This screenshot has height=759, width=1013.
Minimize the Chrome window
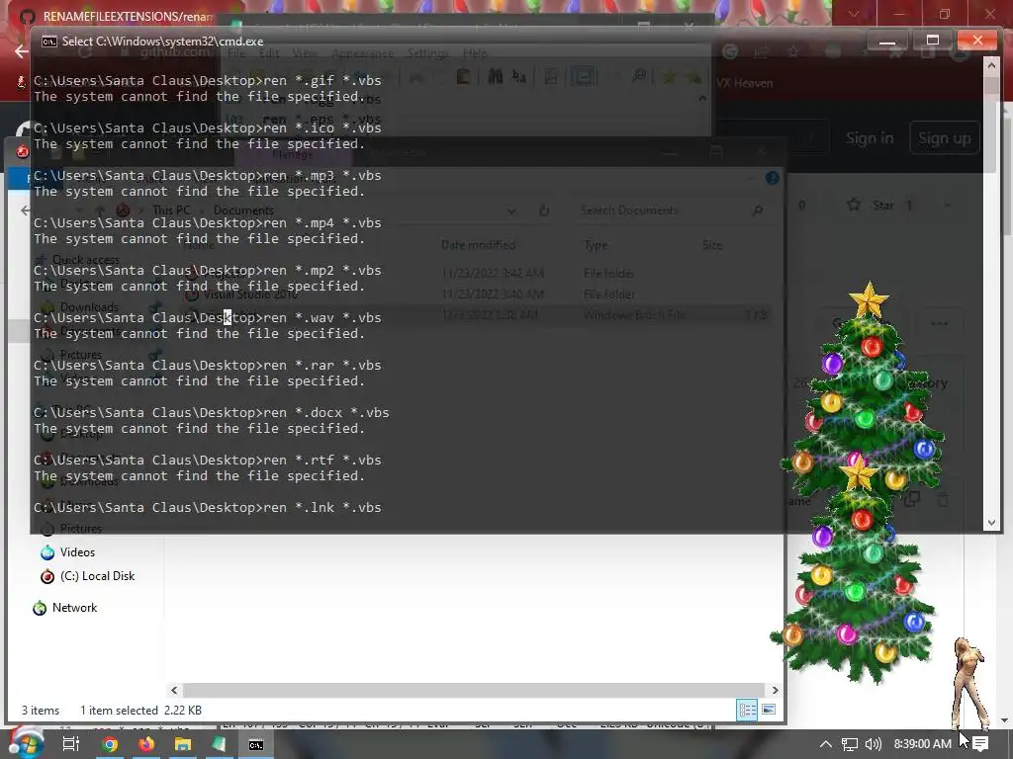pos(899,14)
